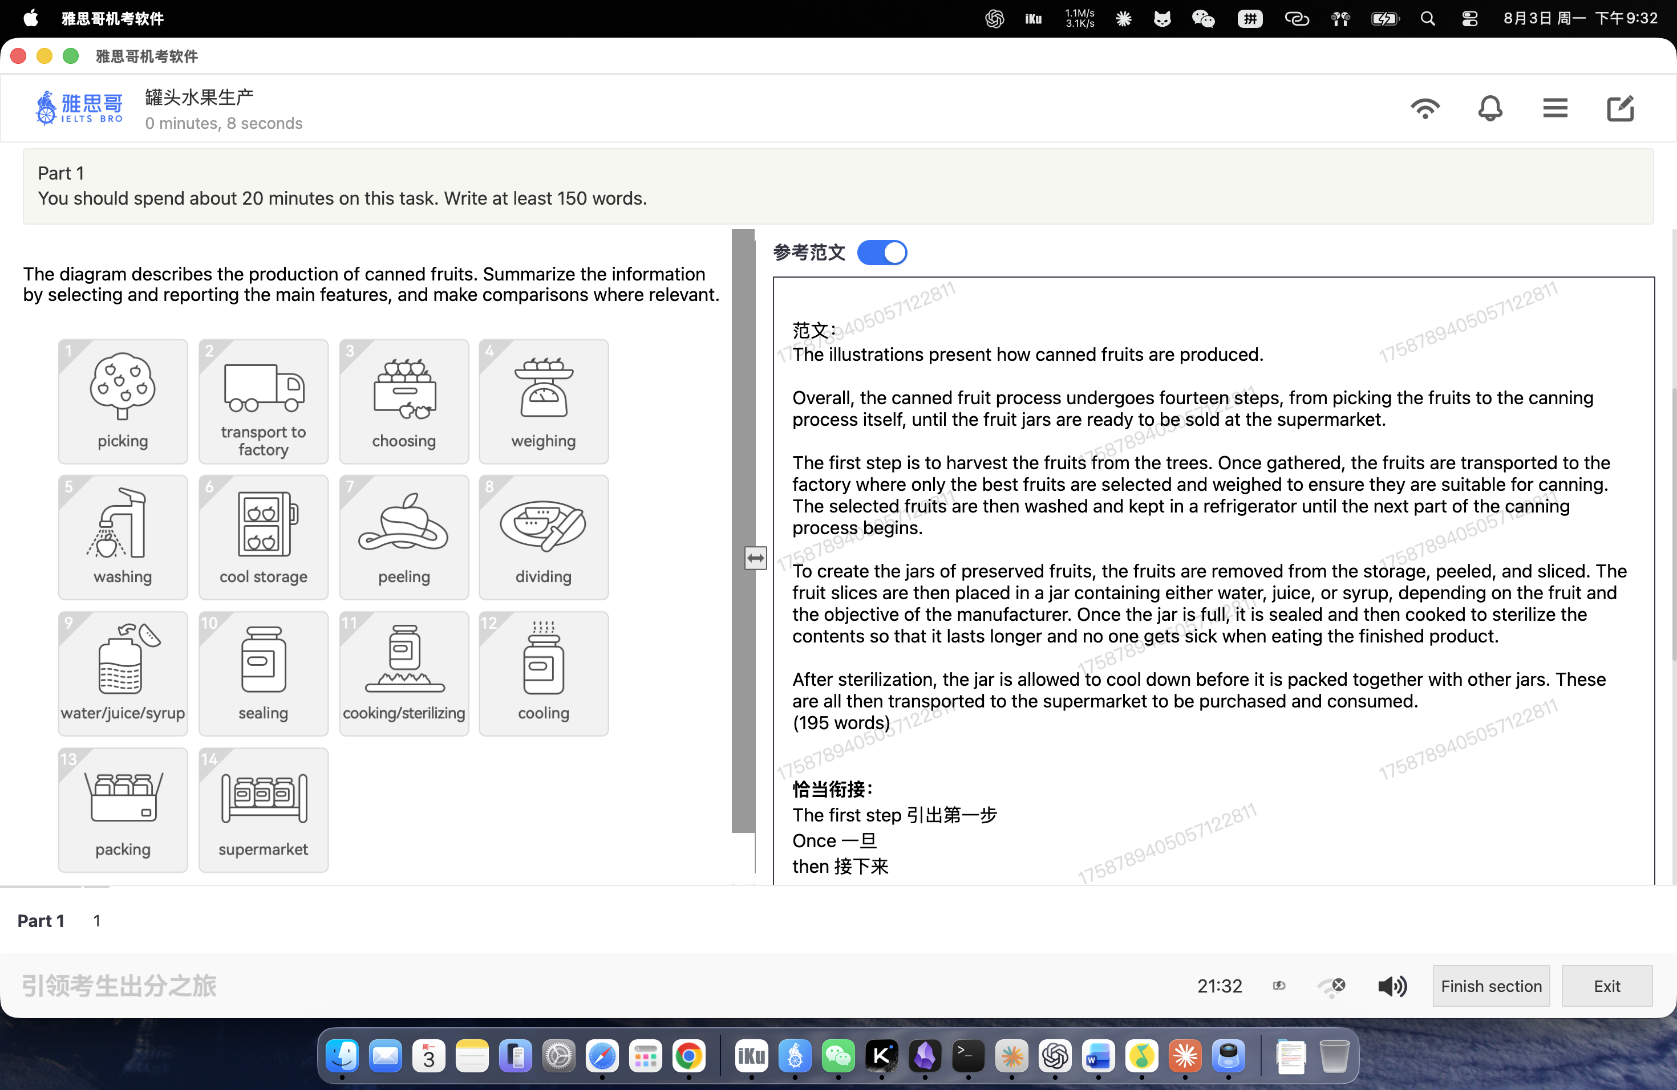The height and width of the screenshot is (1090, 1677).
Task: Launch Google Chrome from the Dock
Action: 688,1055
